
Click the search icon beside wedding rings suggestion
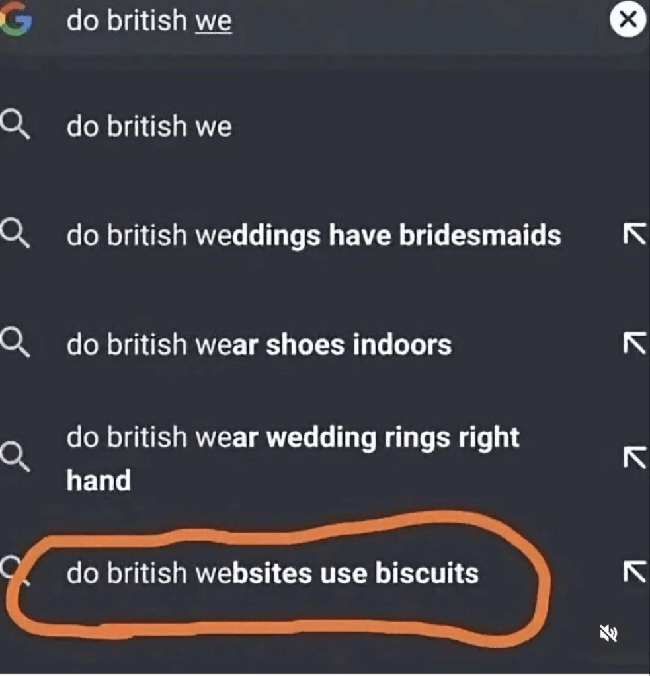tap(15, 456)
